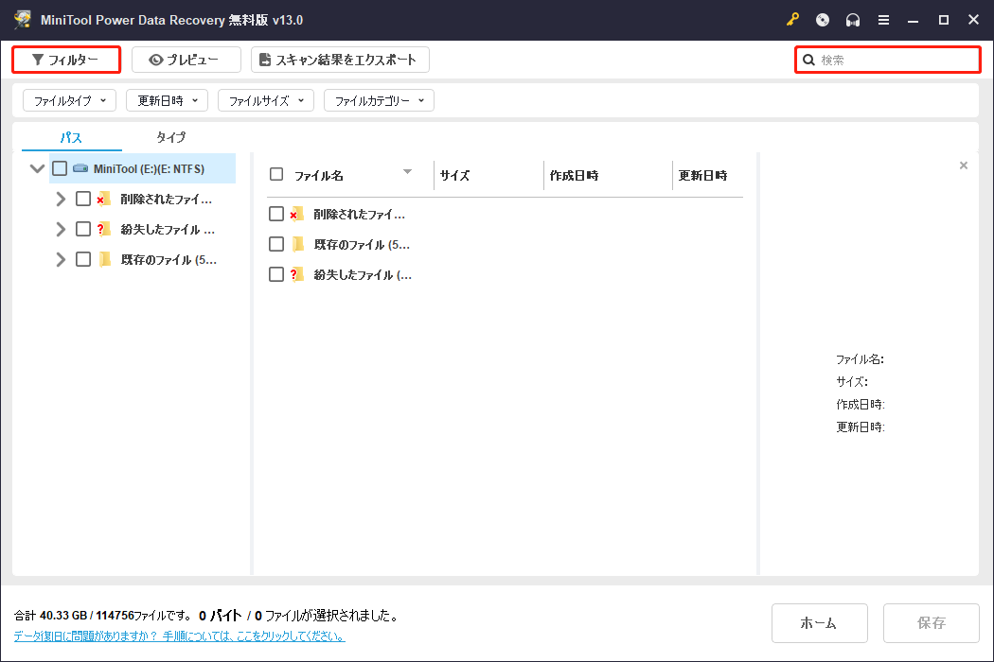
Task: Click the key registration icon
Action: [792, 20]
